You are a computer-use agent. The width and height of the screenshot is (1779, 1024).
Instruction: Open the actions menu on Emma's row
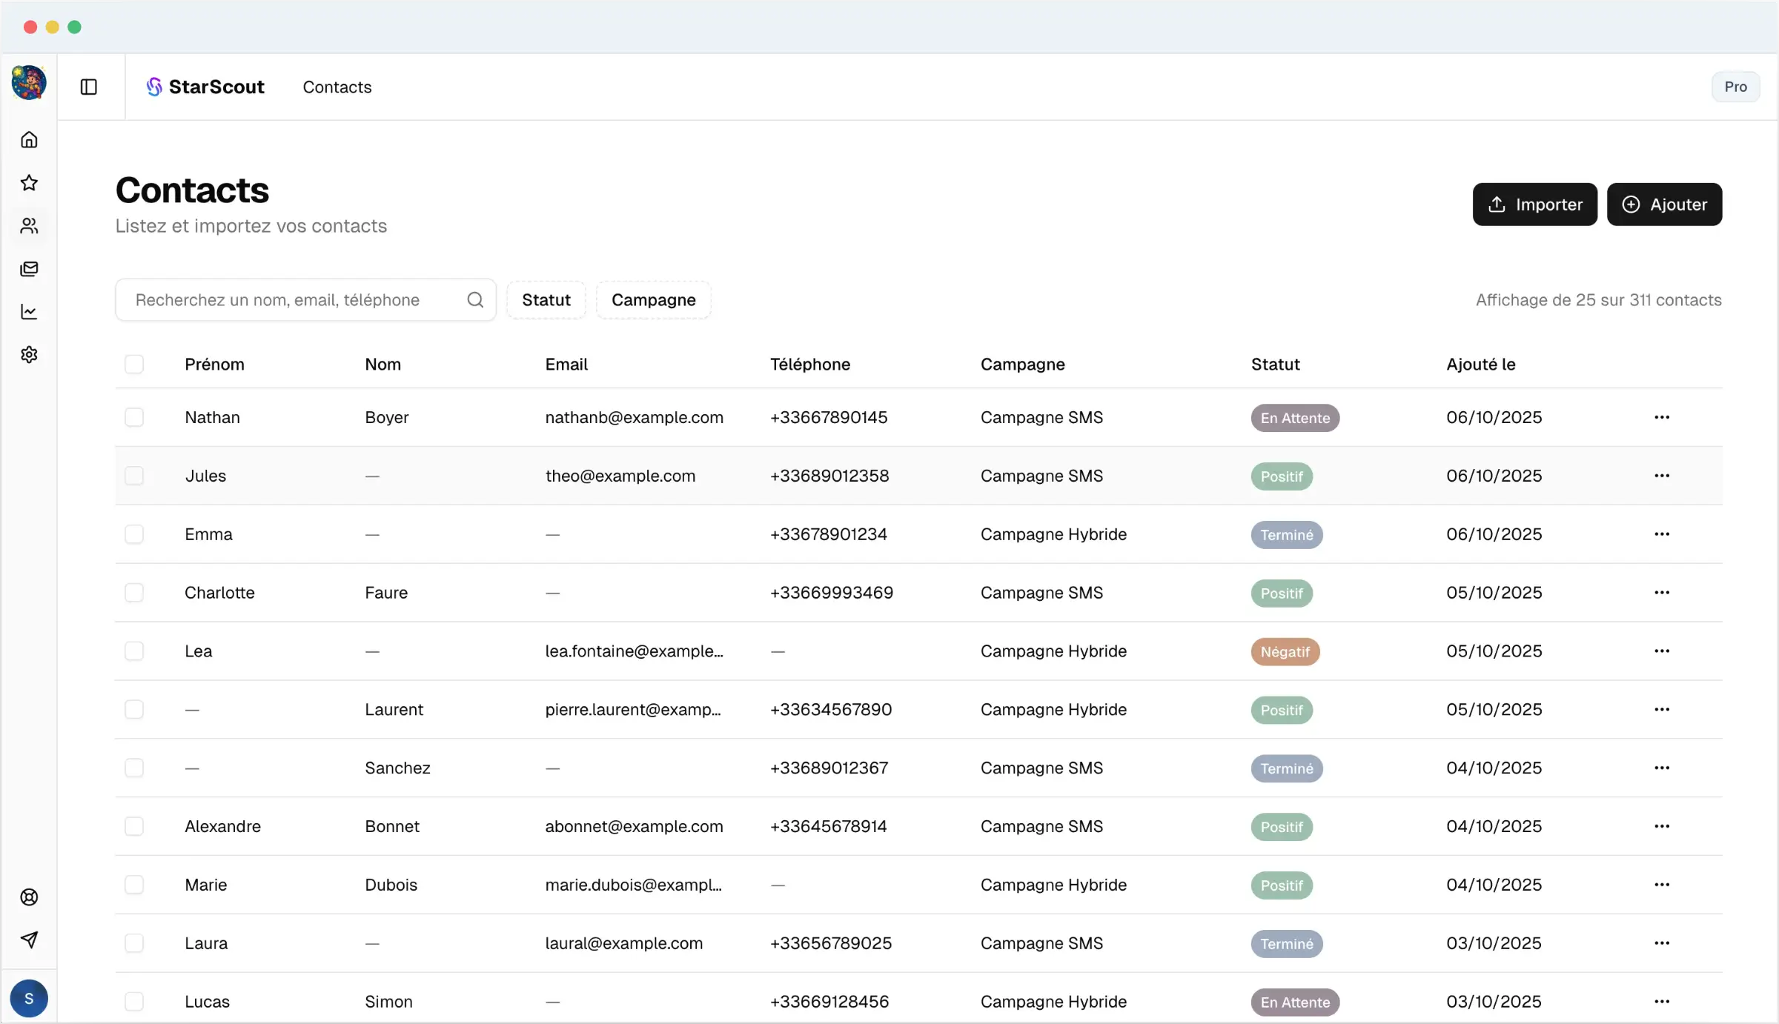(1662, 533)
